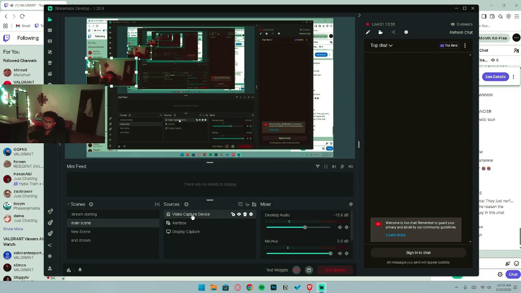Image resolution: width=521 pixels, height=293 pixels.
Task: Open three-dot chat options menu
Action: (x=465, y=46)
